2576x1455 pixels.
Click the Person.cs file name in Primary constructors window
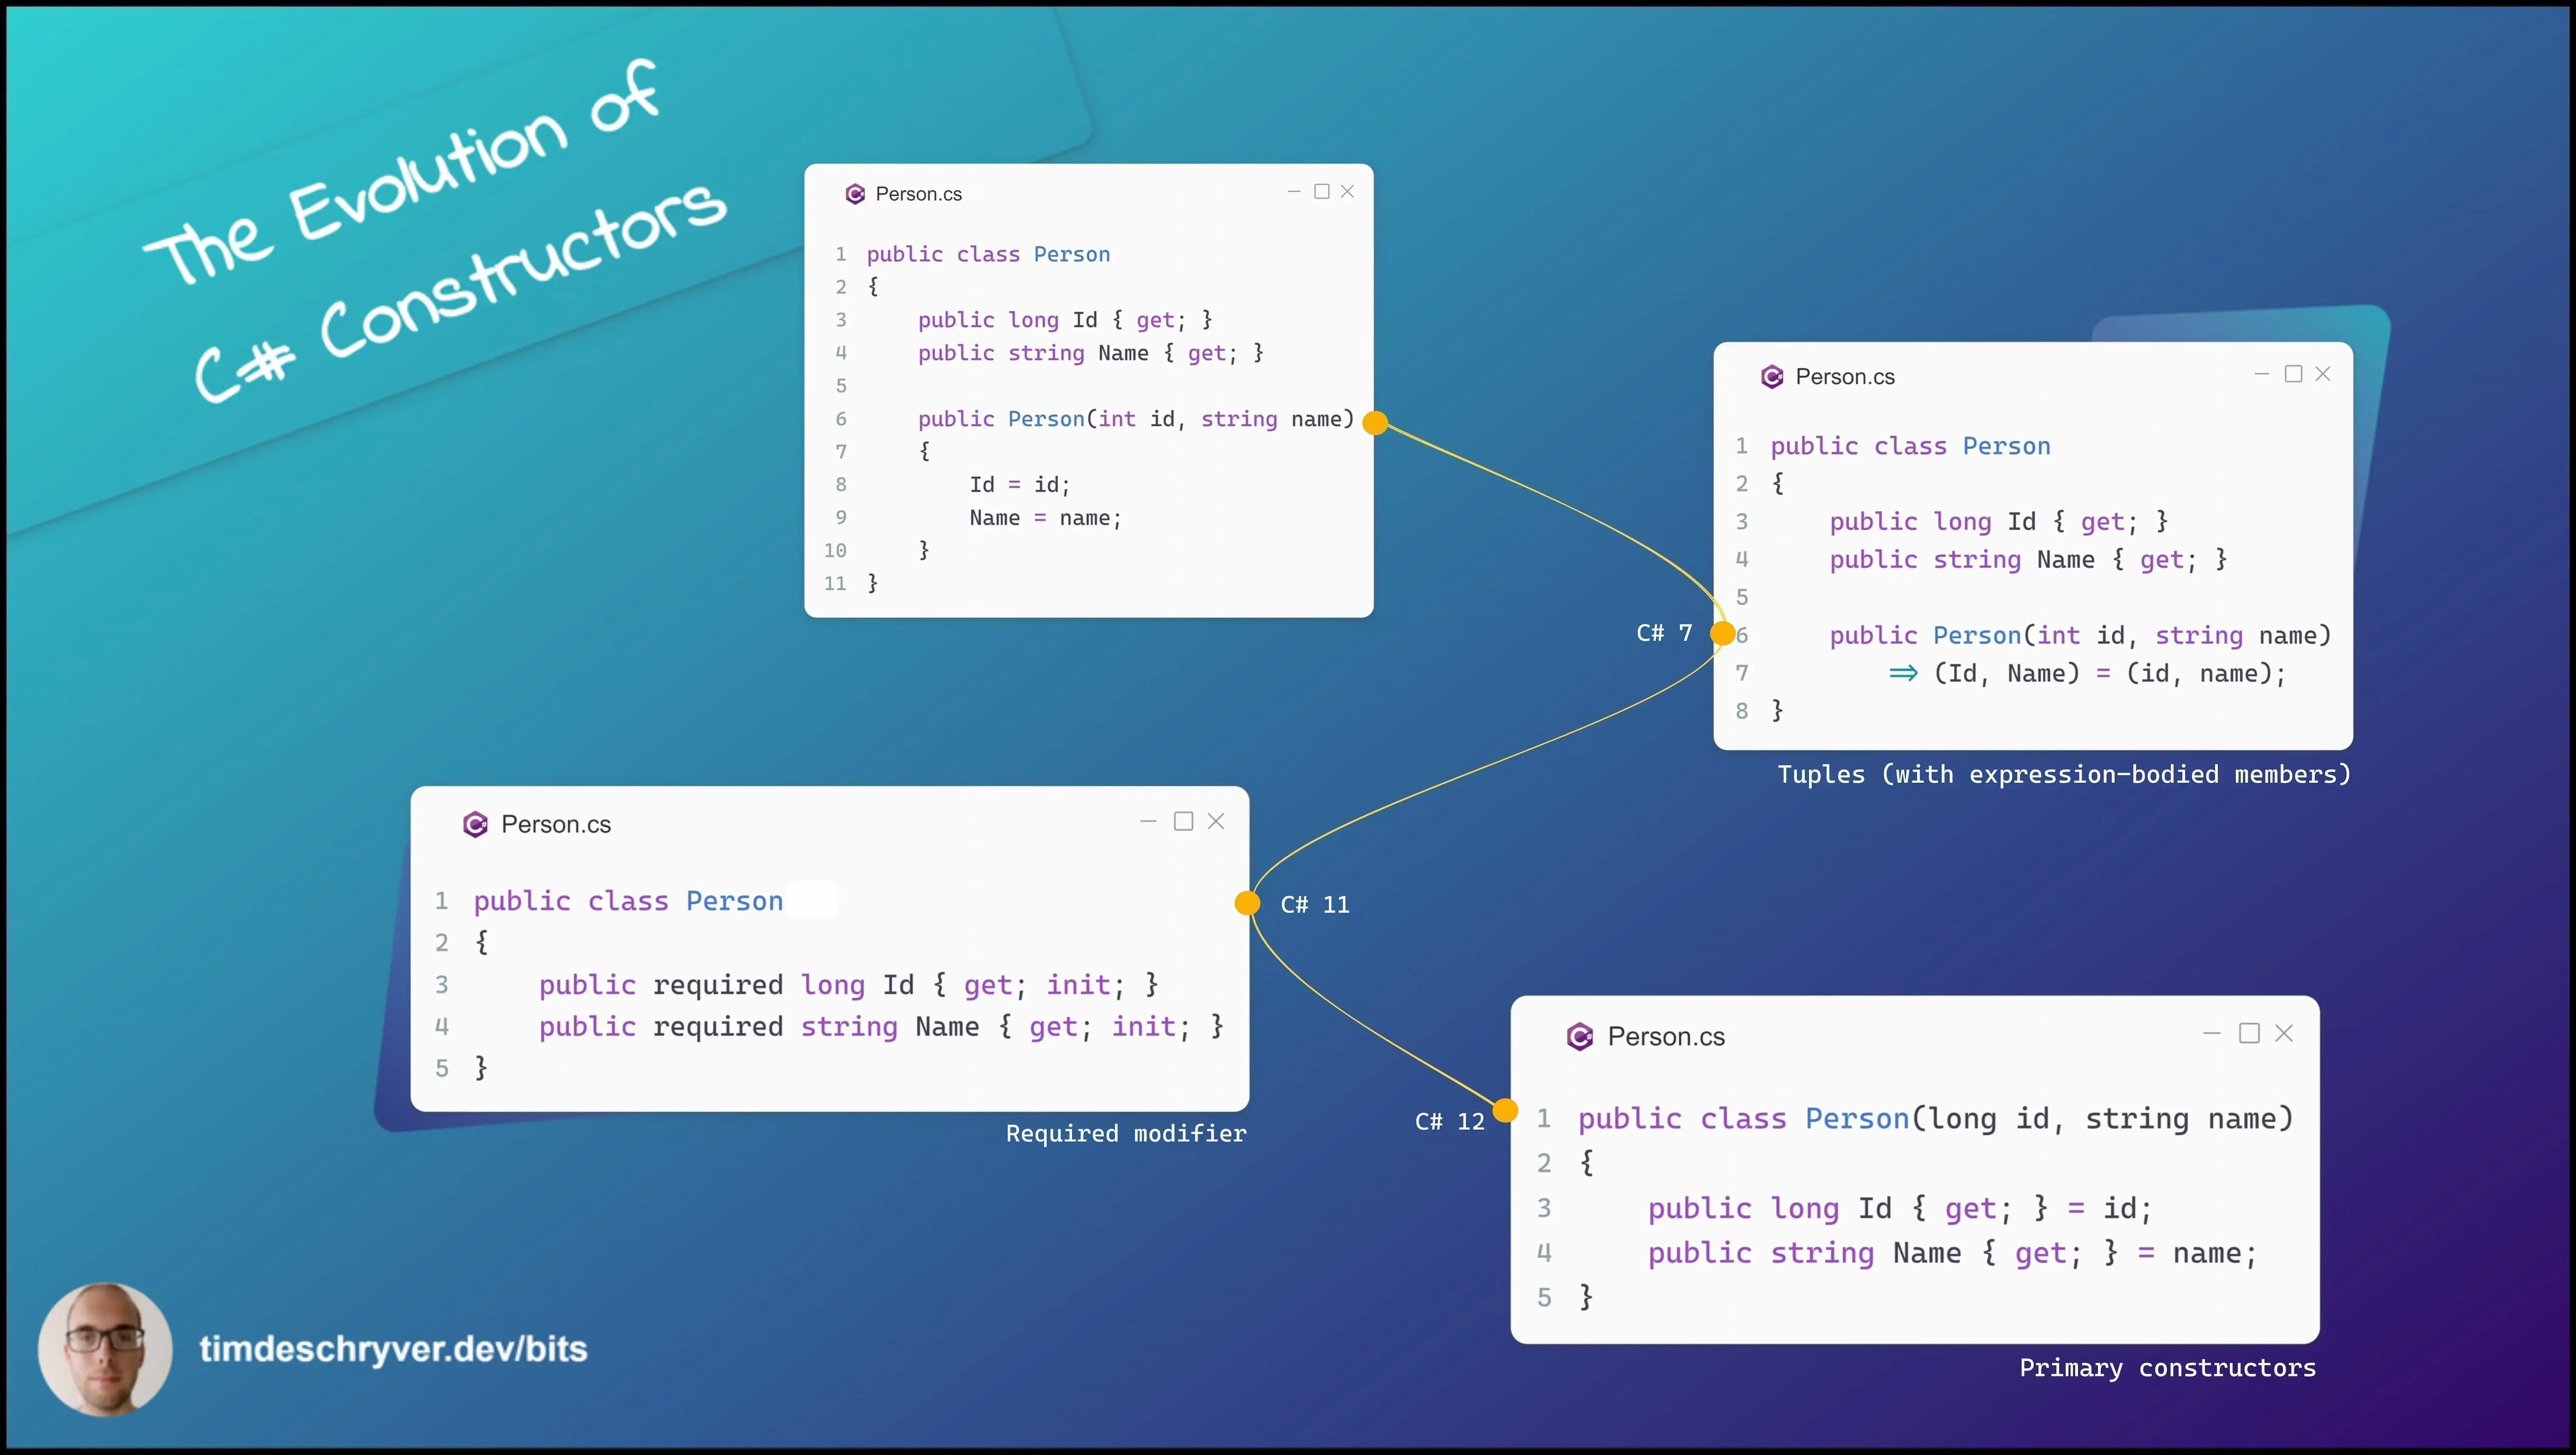(x=1666, y=1037)
